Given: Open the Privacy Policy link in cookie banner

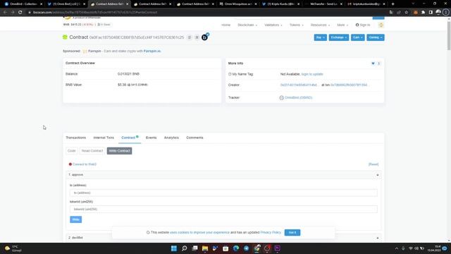Looking at the screenshot, I should (x=271, y=232).
